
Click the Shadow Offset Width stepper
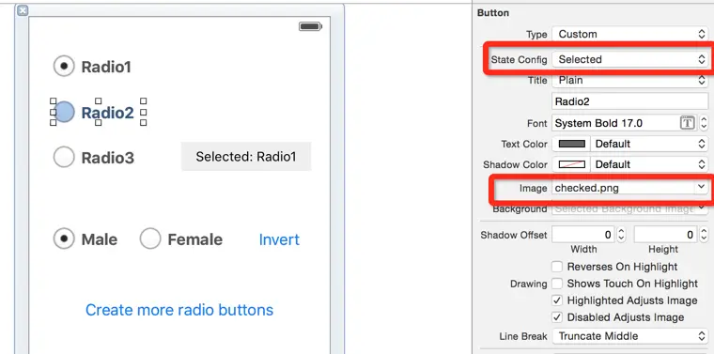click(621, 235)
